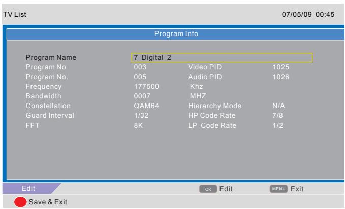The height and width of the screenshot is (209, 345).
Task: Click the FFT value 8K
Action: click(x=138, y=126)
